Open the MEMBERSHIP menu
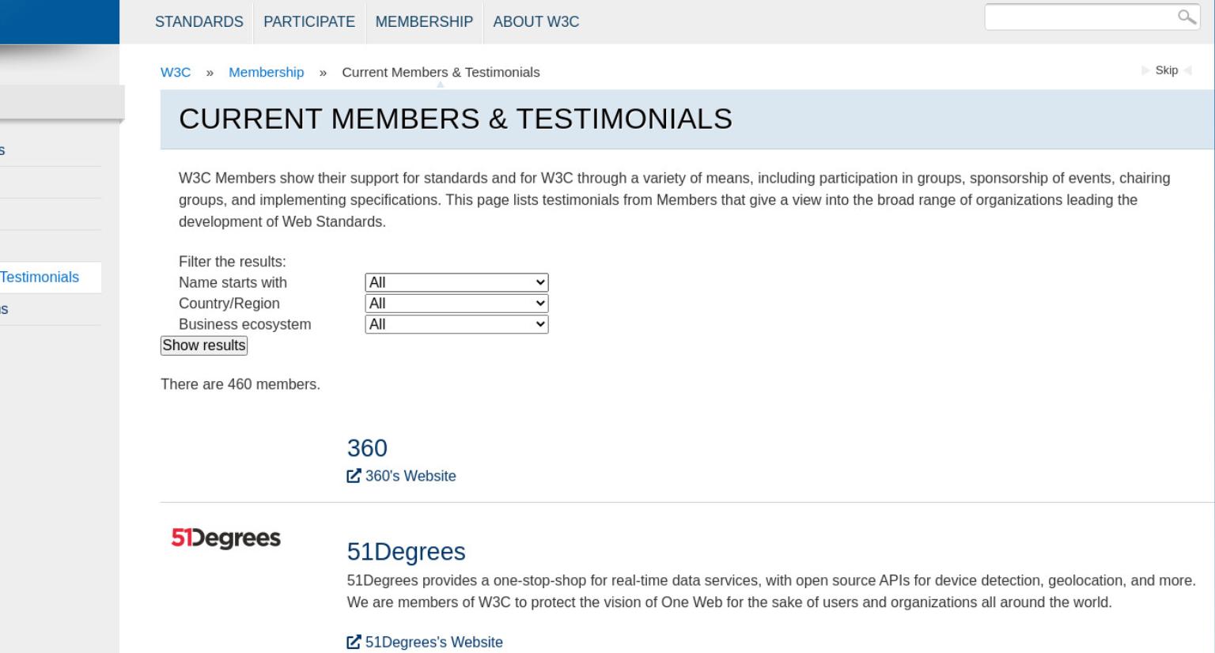The width and height of the screenshot is (1215, 653). 424,22
